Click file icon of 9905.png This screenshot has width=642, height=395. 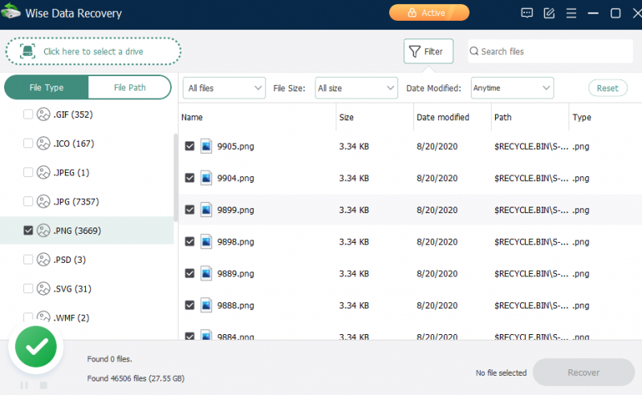tap(206, 146)
